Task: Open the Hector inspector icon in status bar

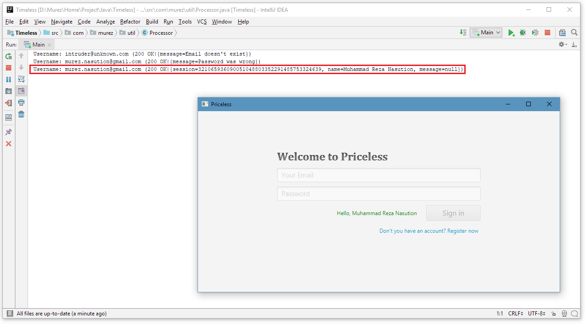Action: tap(564, 314)
